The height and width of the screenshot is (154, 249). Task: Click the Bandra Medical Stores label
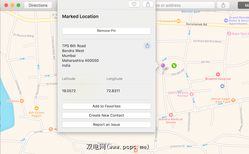coord(171,121)
